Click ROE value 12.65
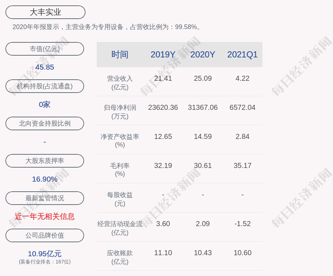 coord(163,136)
